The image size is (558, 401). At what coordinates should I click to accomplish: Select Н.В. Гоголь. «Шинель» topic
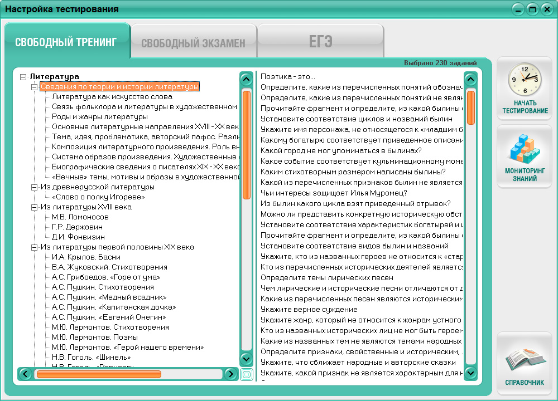click(92, 357)
